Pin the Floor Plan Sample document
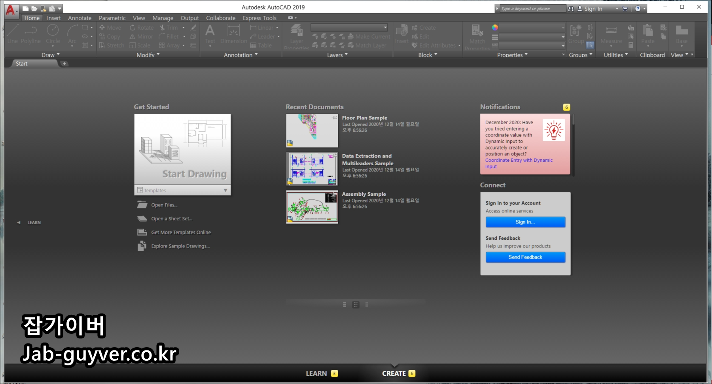The image size is (712, 384). click(x=335, y=117)
